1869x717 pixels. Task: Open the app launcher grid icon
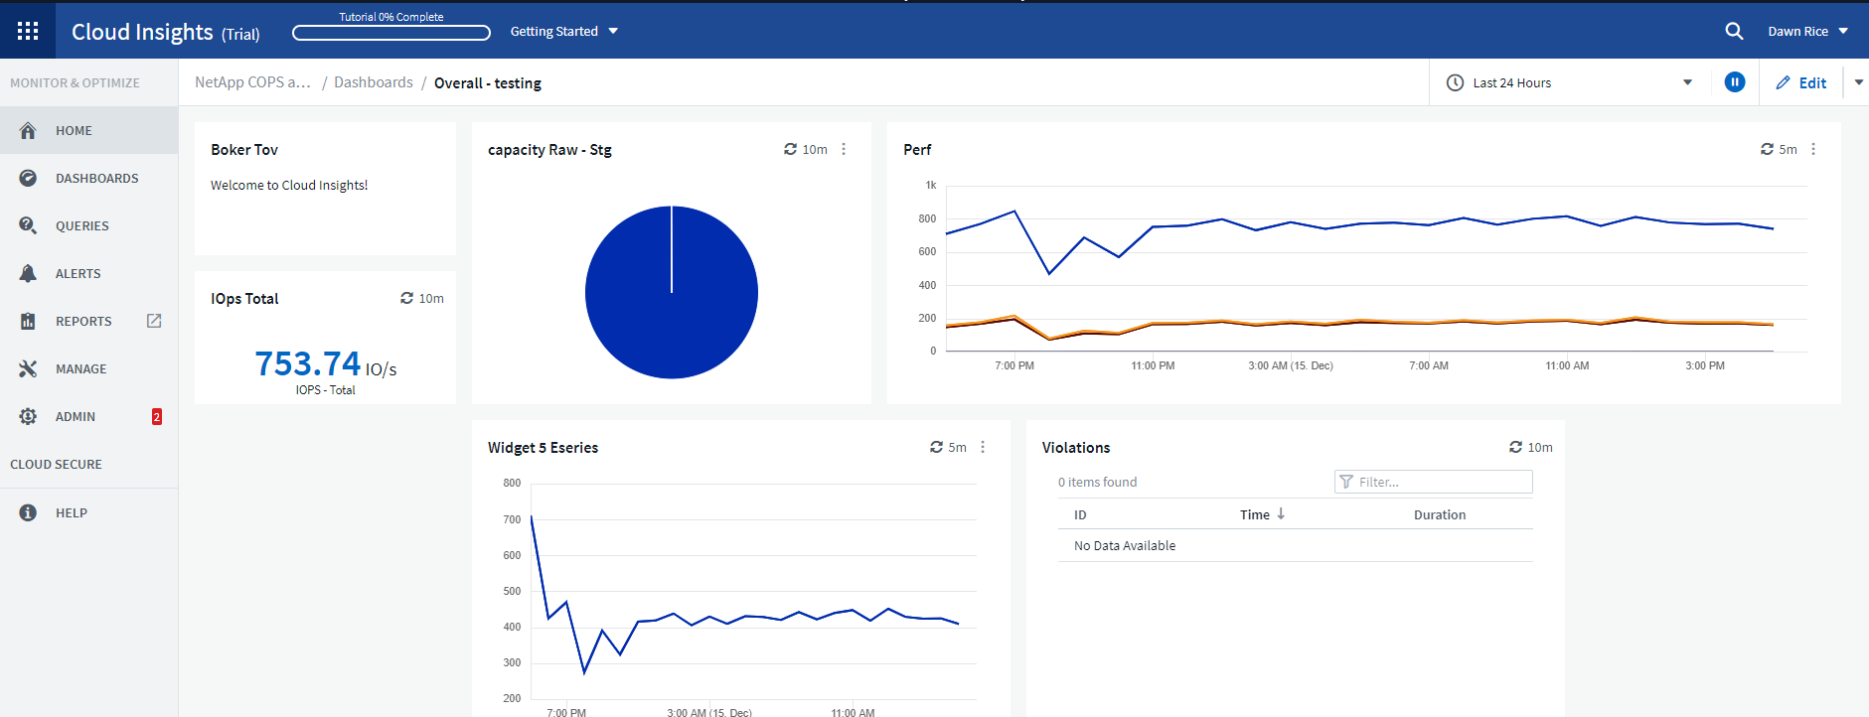(28, 31)
